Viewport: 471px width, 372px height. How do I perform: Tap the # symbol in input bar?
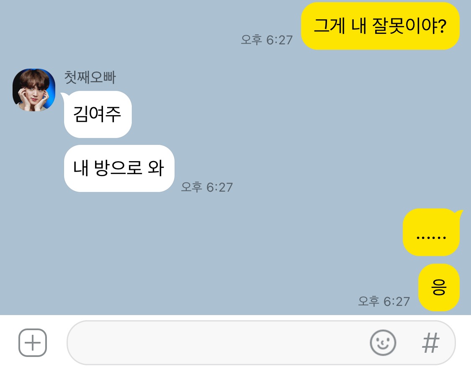(431, 343)
